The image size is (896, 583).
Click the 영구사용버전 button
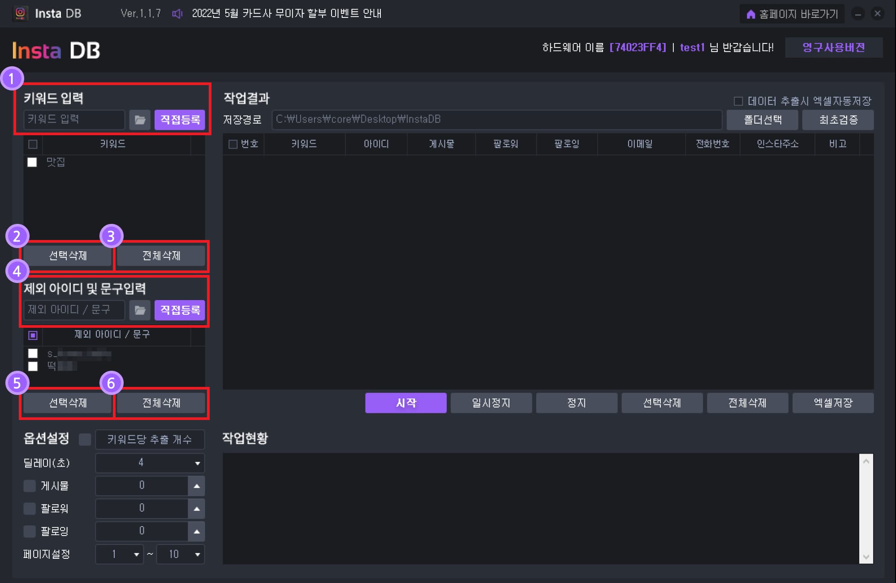(x=834, y=47)
